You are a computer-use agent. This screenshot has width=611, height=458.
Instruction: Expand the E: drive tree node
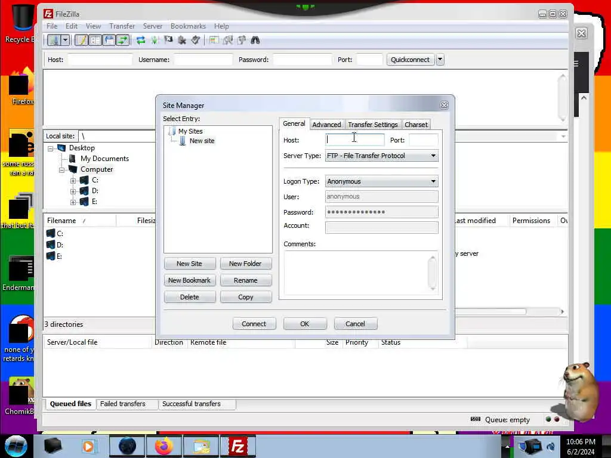73,202
